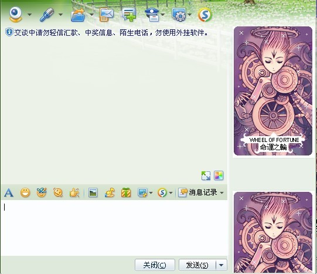Send SMS message via phone-mail icon
Screen dimensions: 317x274
(x=106, y=15)
